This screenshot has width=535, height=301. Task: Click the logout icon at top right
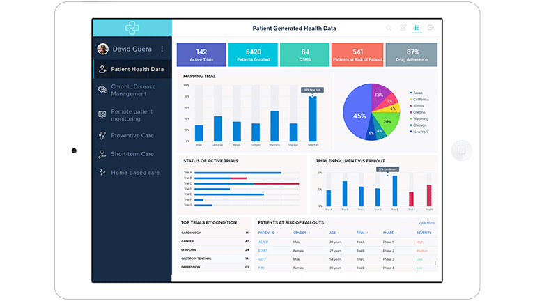click(x=431, y=28)
